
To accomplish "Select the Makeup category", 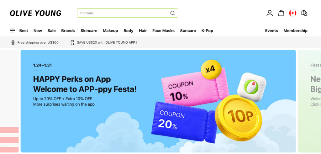I will click(110, 31).
